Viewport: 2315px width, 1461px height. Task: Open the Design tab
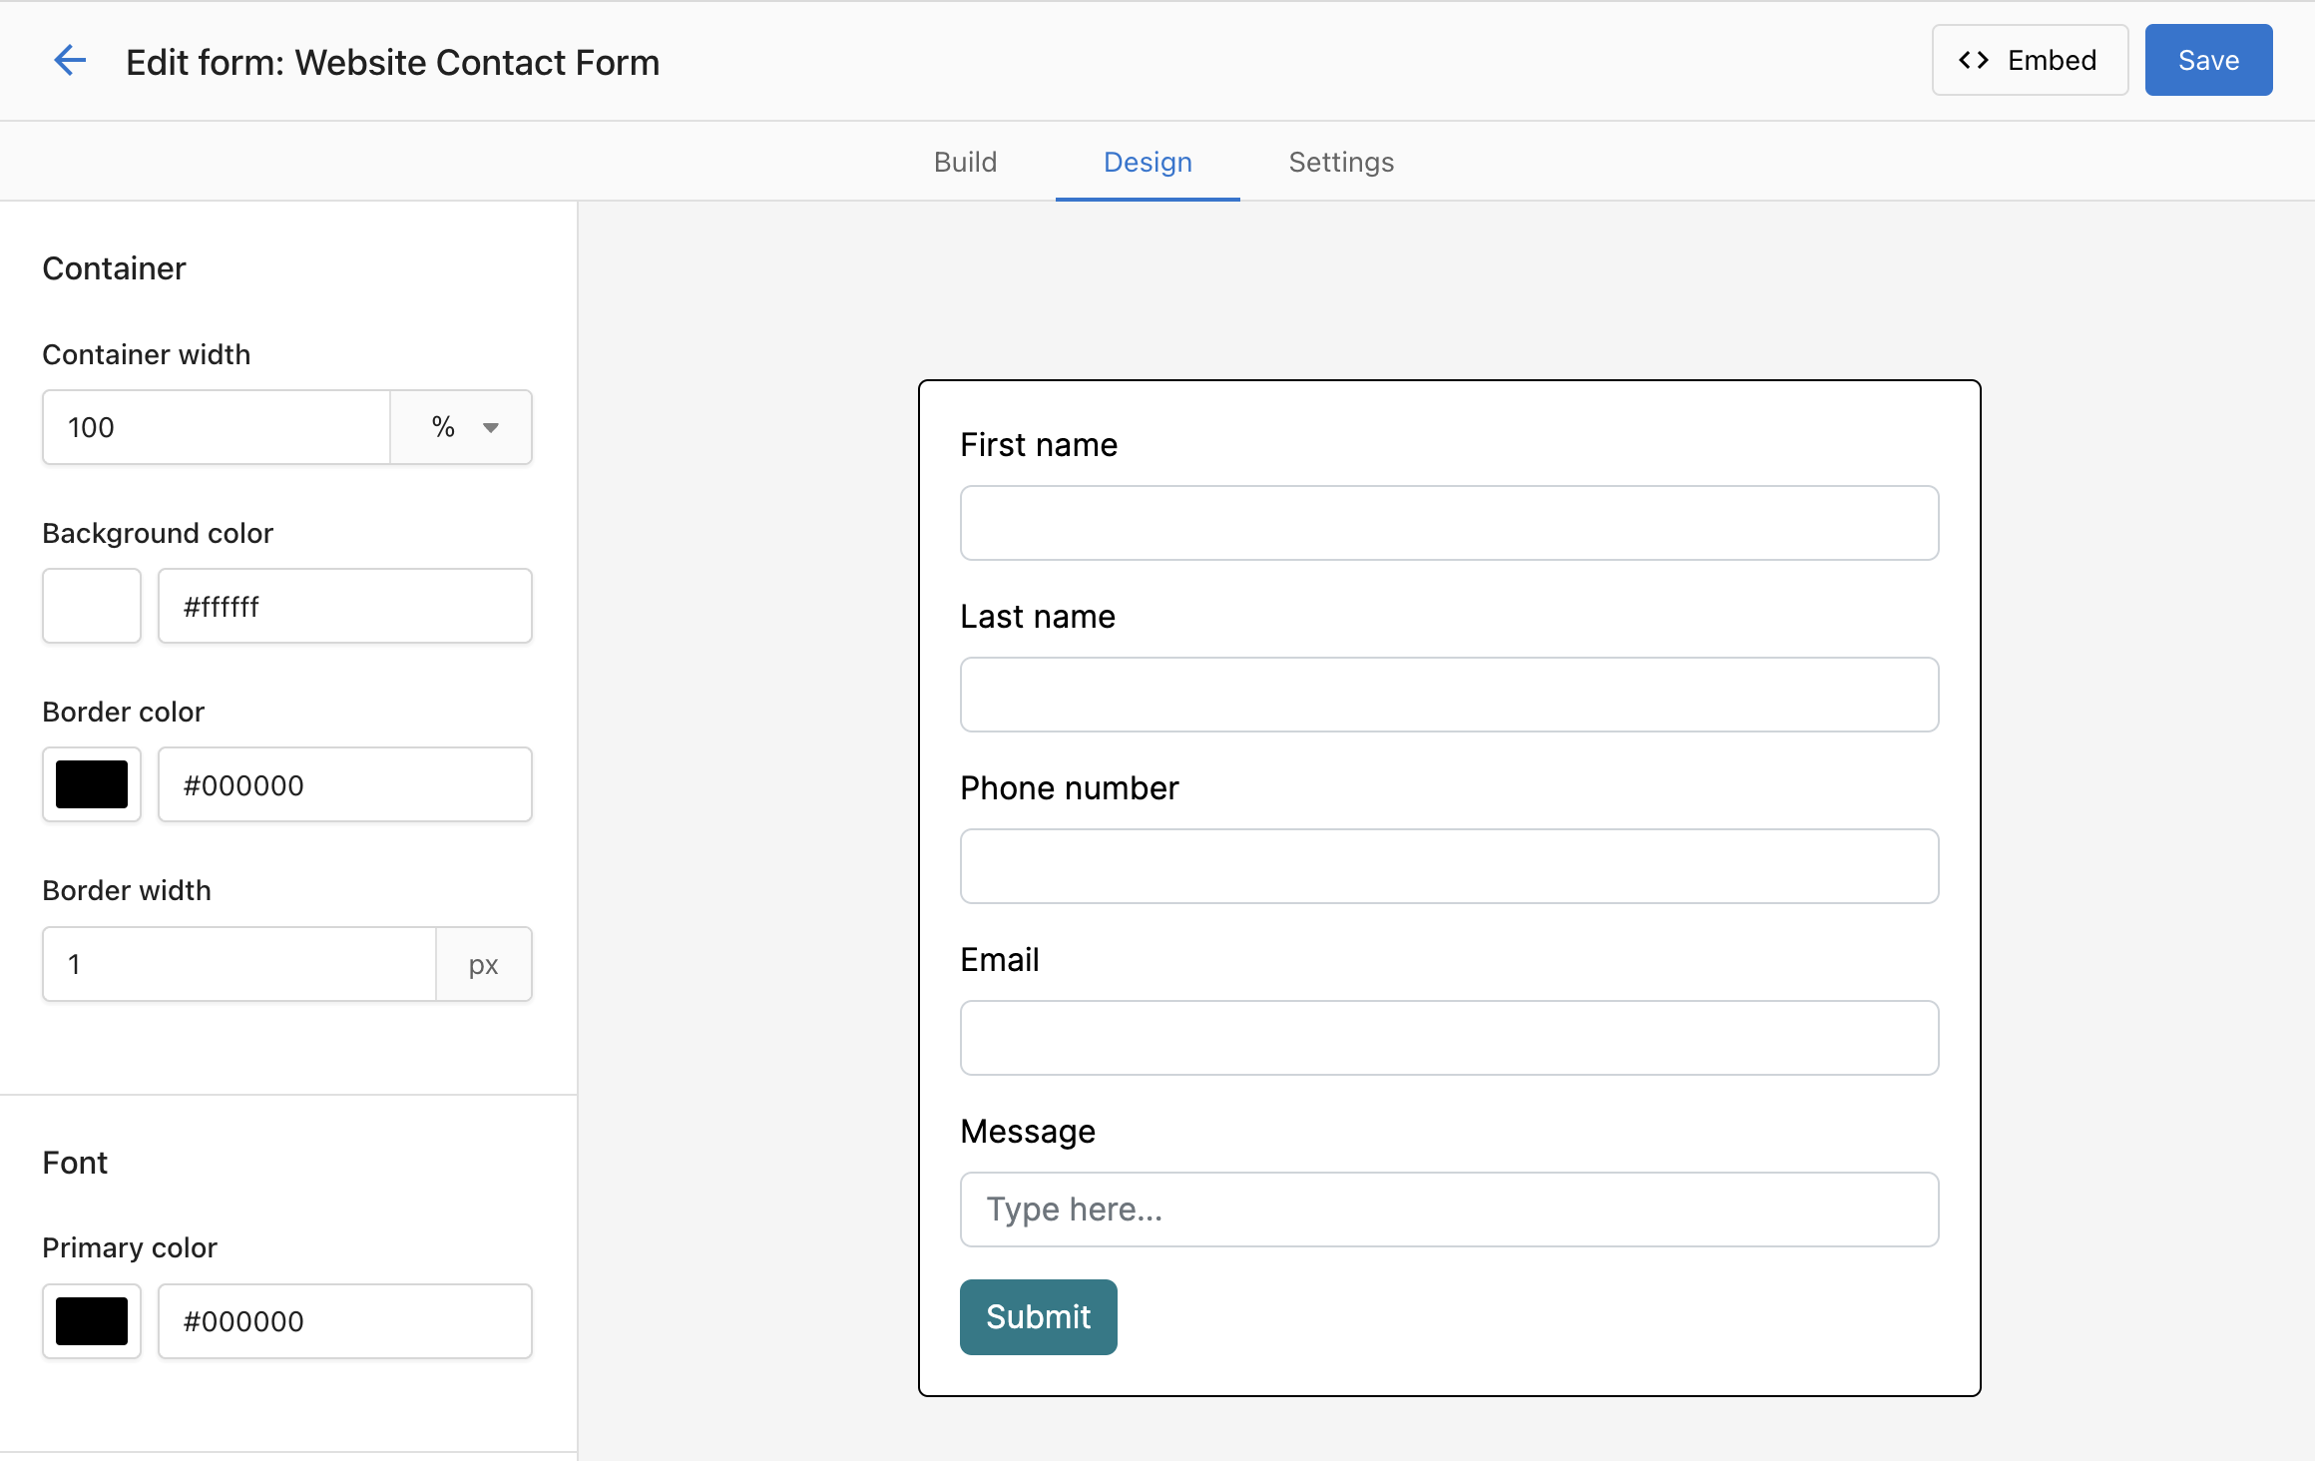(1147, 162)
